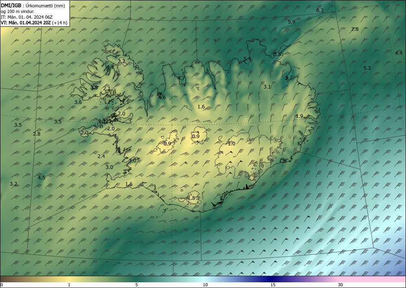
Task: Select the 5.4 value on the north coast
Action: (x=247, y=59)
